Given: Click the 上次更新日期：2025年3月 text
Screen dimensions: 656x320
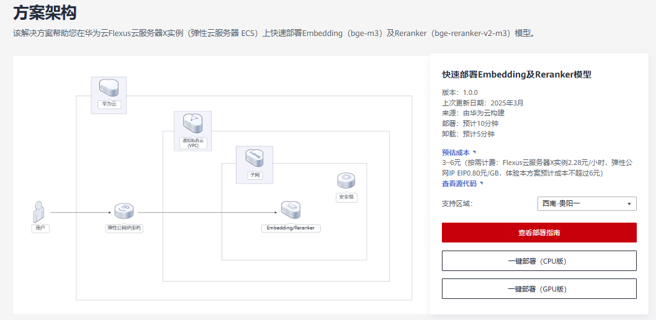Looking at the screenshot, I should [x=482, y=103].
